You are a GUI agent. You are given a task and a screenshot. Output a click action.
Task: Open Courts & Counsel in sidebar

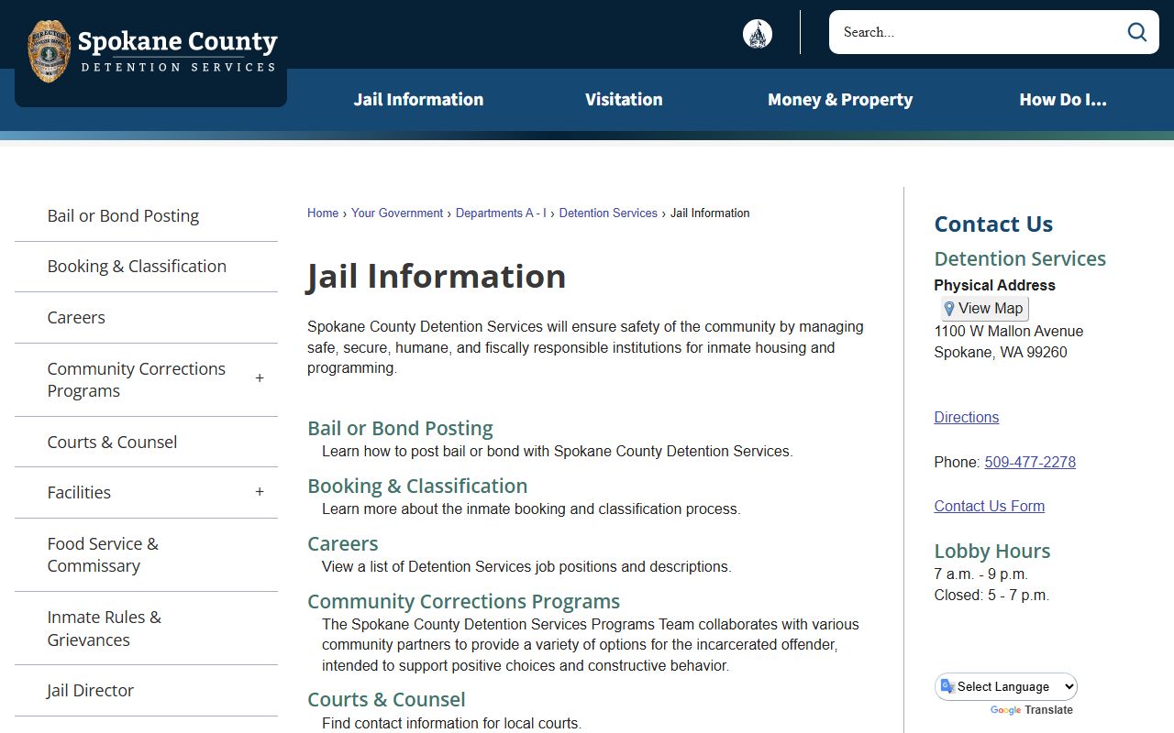pos(112,442)
